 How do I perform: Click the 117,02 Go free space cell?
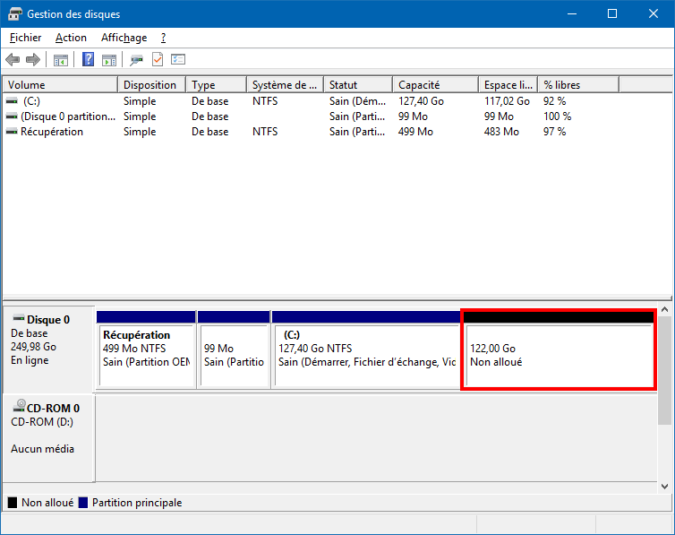click(x=507, y=101)
